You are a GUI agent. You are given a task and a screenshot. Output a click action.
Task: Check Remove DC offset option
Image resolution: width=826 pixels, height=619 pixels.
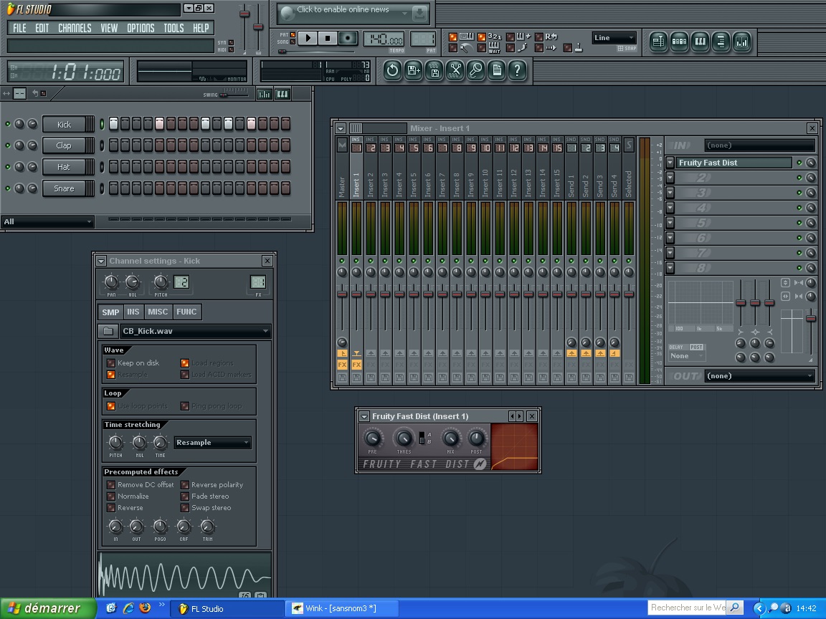(110, 485)
